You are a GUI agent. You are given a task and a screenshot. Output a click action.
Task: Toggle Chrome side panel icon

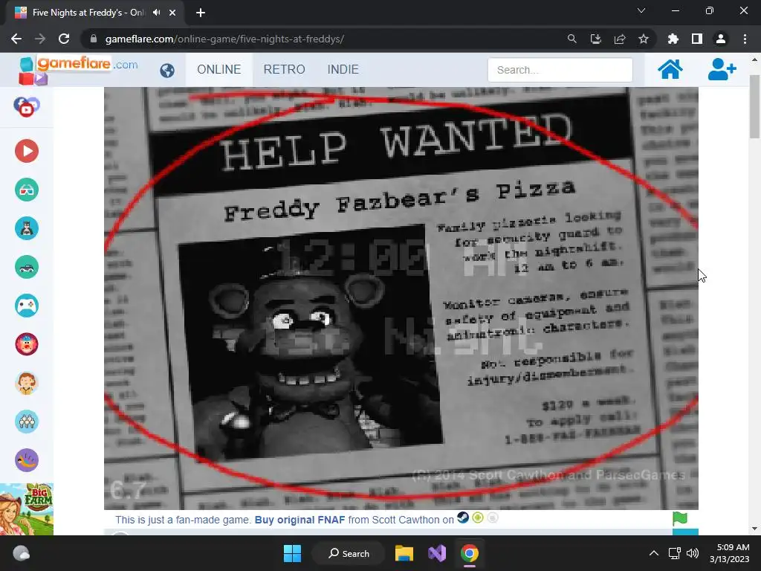coord(697,39)
